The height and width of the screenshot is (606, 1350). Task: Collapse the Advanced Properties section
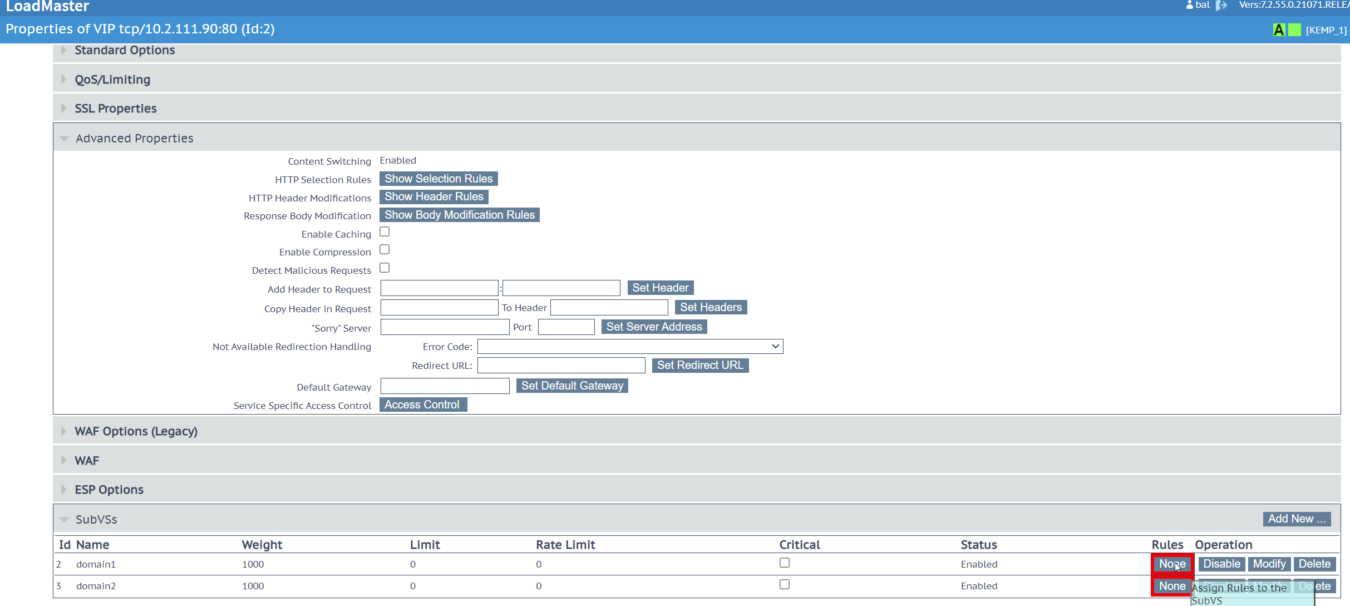coord(64,139)
